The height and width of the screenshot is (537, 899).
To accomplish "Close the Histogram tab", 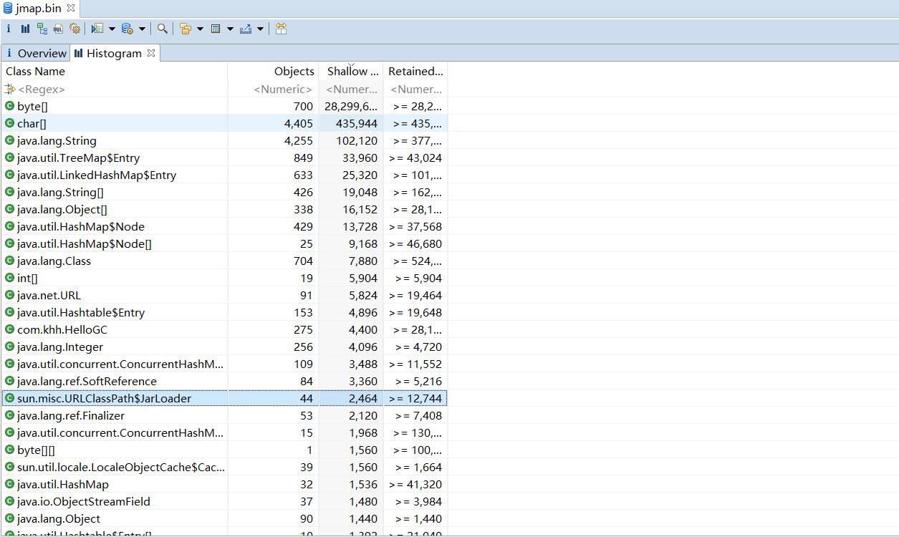I will (151, 53).
